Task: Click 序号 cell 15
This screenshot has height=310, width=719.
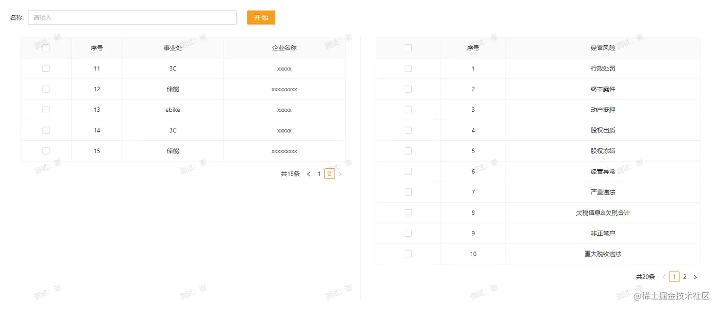Action: pos(97,151)
